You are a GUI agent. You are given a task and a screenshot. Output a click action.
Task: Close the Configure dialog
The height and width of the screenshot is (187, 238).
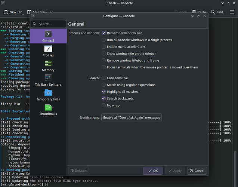point(205,16)
